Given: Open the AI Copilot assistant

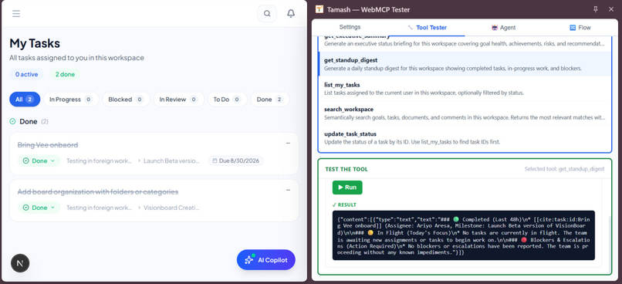Looking at the screenshot, I should [265, 260].
